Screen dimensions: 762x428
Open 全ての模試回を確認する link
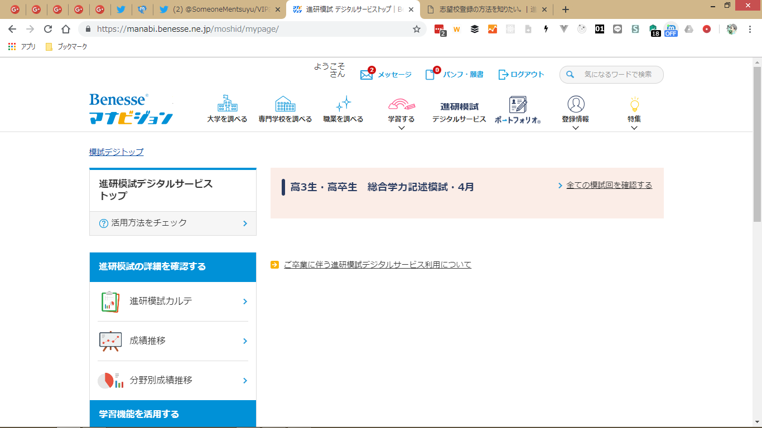[609, 185]
